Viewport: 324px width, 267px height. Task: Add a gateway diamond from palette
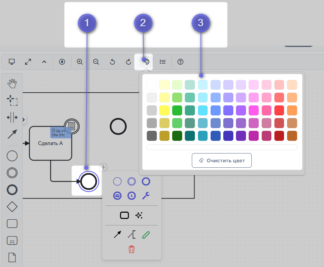coord(12,207)
